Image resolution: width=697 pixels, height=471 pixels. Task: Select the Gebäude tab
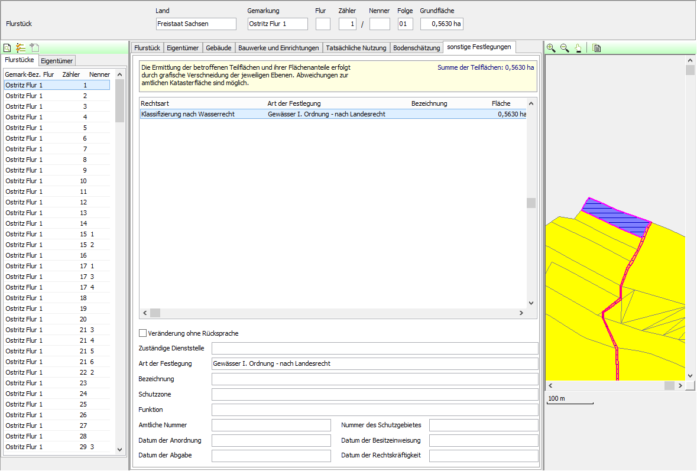pyautogui.click(x=219, y=48)
